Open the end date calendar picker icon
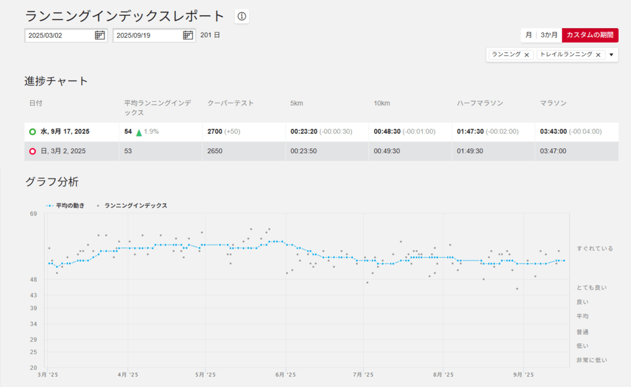 [x=188, y=35]
